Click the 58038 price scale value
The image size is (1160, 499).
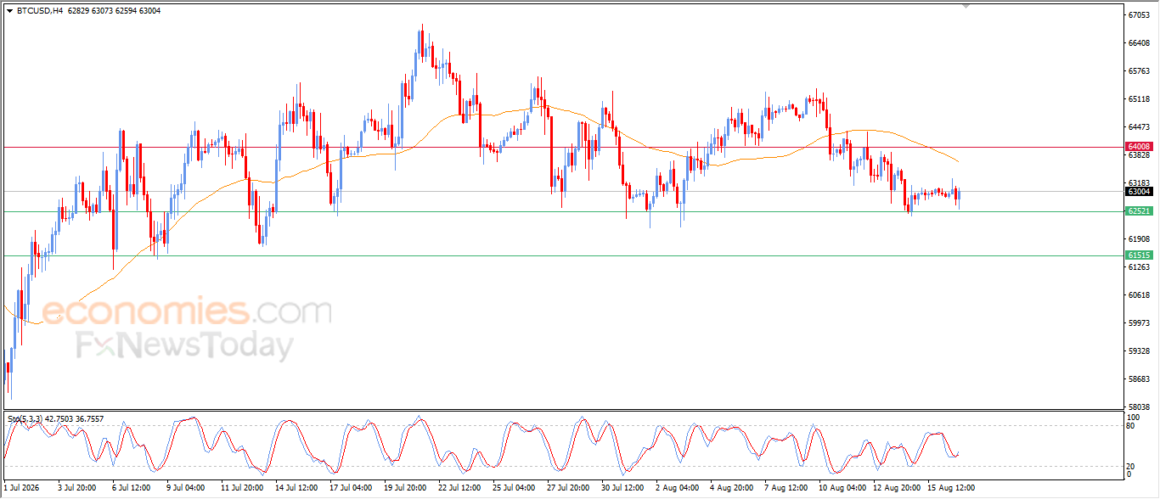click(x=1139, y=407)
